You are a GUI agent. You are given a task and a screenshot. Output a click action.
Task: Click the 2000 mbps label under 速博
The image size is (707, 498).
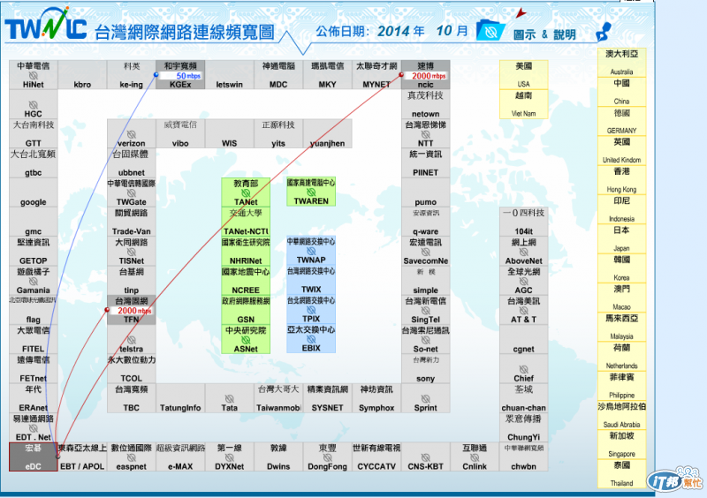tap(429, 76)
